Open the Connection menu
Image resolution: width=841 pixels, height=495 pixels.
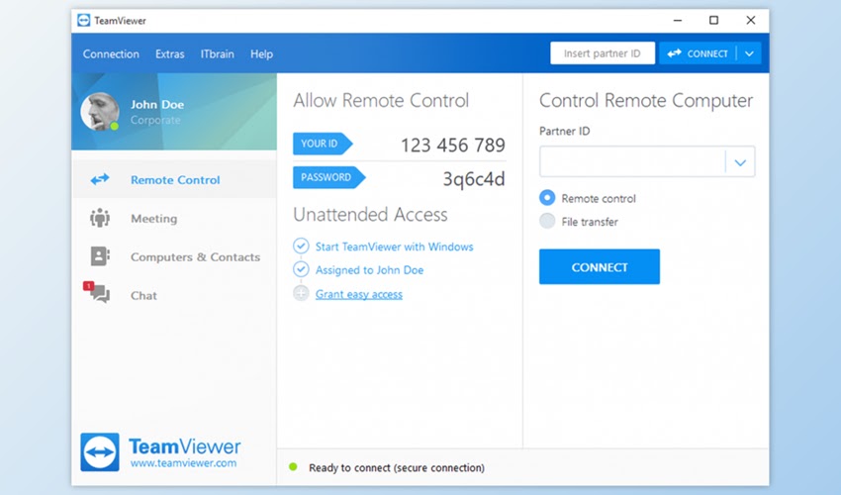coord(111,53)
